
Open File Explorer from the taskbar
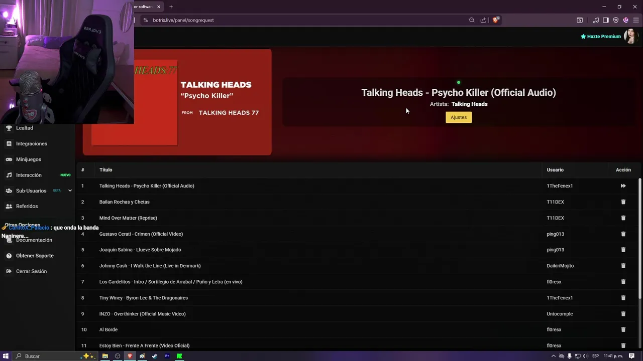coord(105,356)
